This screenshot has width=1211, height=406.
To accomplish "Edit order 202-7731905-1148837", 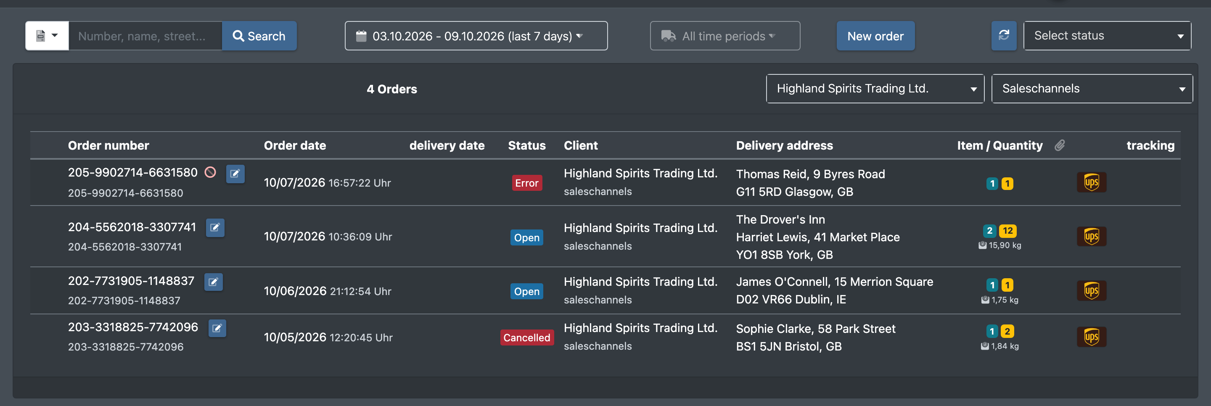I will coord(214,282).
